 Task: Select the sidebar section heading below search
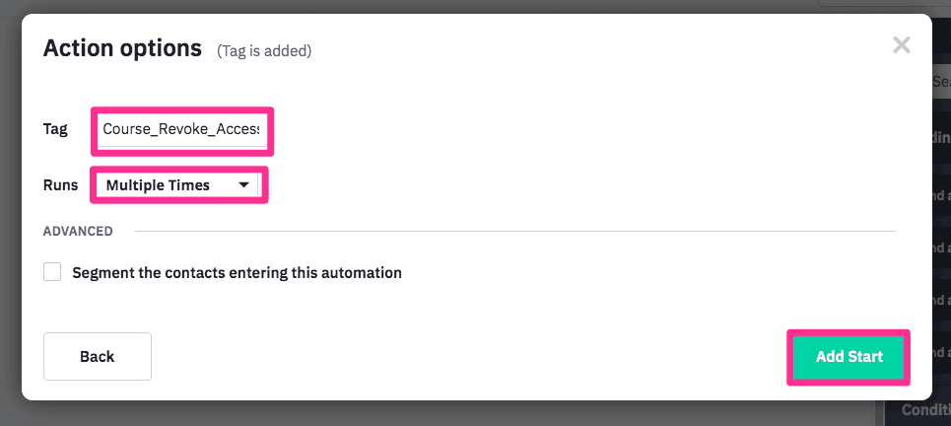[941, 137]
